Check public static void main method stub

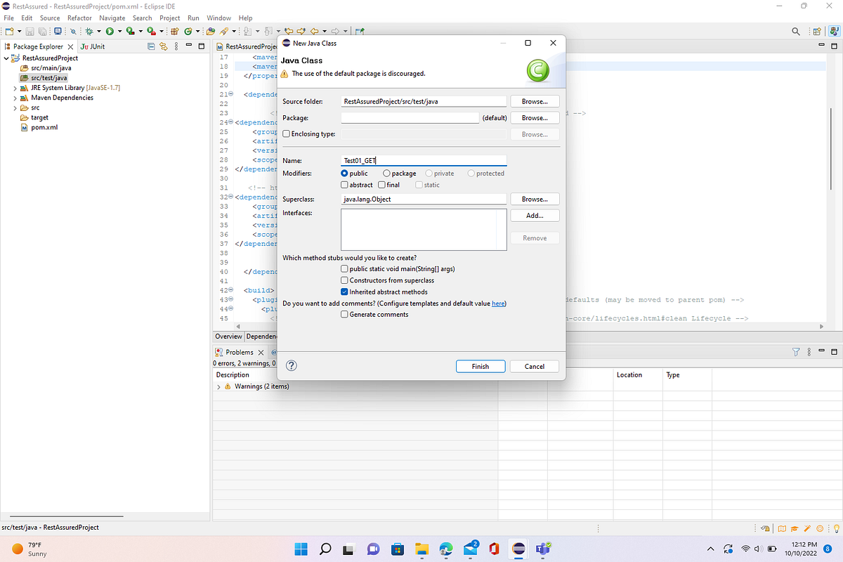[344, 268]
